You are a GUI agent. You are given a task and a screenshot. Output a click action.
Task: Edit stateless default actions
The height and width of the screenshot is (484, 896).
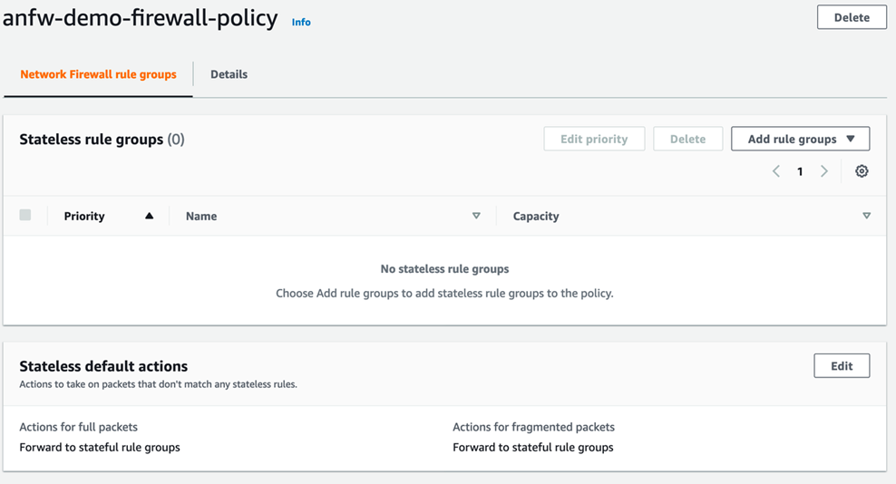(841, 366)
